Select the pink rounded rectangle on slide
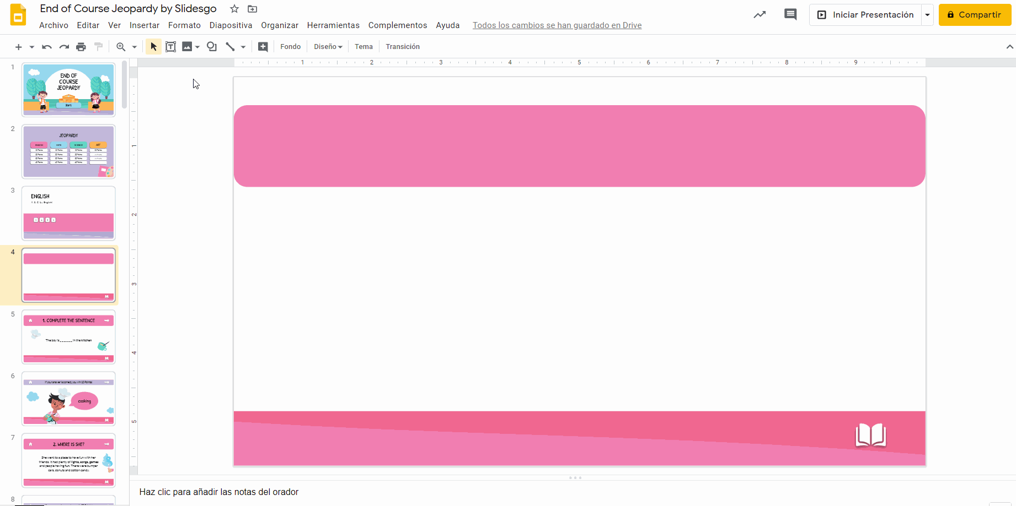This screenshot has width=1016, height=506. [x=579, y=146]
